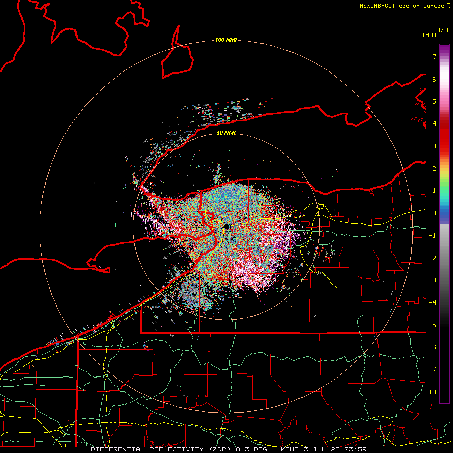
Task: Click the TH threshold label on the scale
Action: [x=432, y=392]
